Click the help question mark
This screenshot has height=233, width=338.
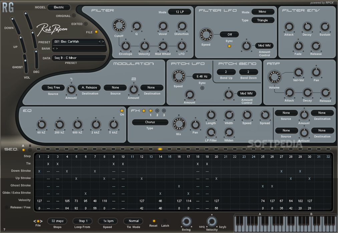coord(4,230)
